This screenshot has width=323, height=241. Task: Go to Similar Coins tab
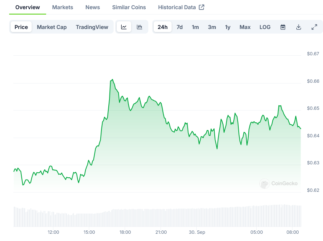(x=129, y=7)
